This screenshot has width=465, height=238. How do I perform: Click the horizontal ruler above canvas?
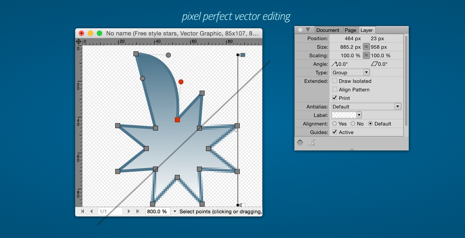pyautogui.click(x=172, y=42)
